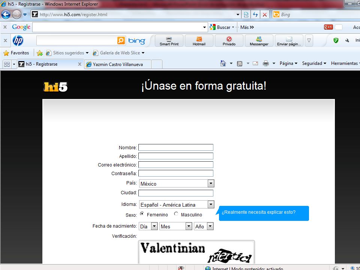Viewport: 360px width, 270px height.
Task: Click the Valentinian captcha image
Action: tap(196, 252)
